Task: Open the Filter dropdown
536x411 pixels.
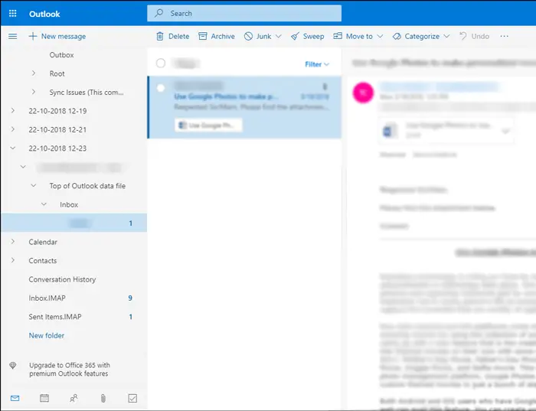Action: (x=317, y=64)
